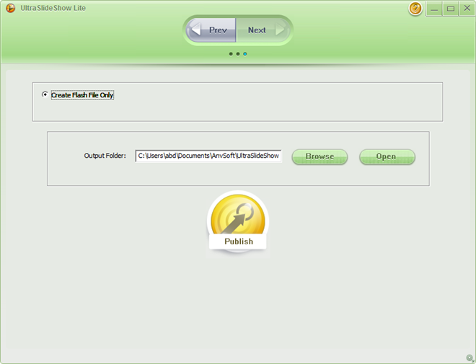Click the Output Folder path field
This screenshot has width=476, height=364.
tap(208, 156)
